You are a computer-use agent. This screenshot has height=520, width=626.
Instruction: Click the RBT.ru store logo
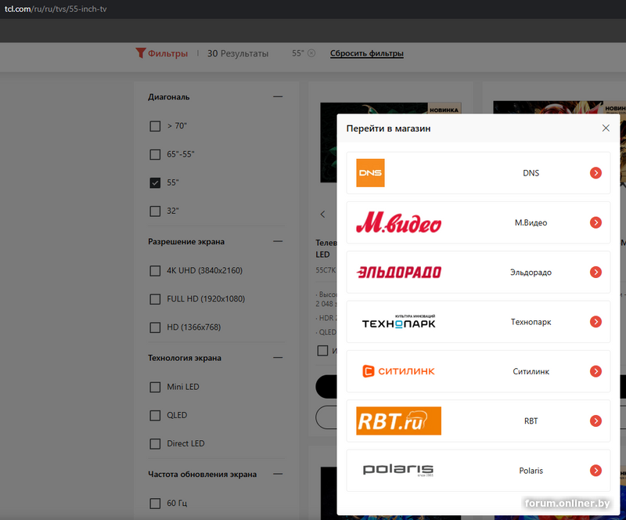(398, 421)
